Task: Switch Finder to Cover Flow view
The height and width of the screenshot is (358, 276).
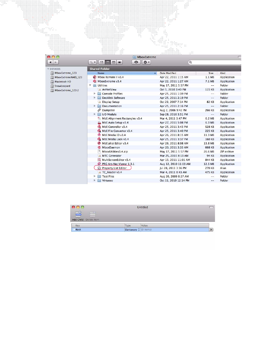Action: pos(119,62)
